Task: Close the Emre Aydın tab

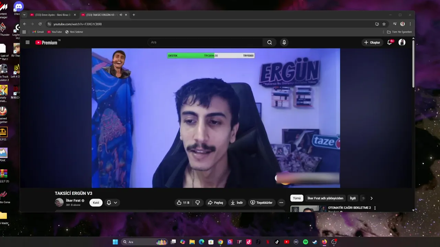Action: click(x=74, y=15)
